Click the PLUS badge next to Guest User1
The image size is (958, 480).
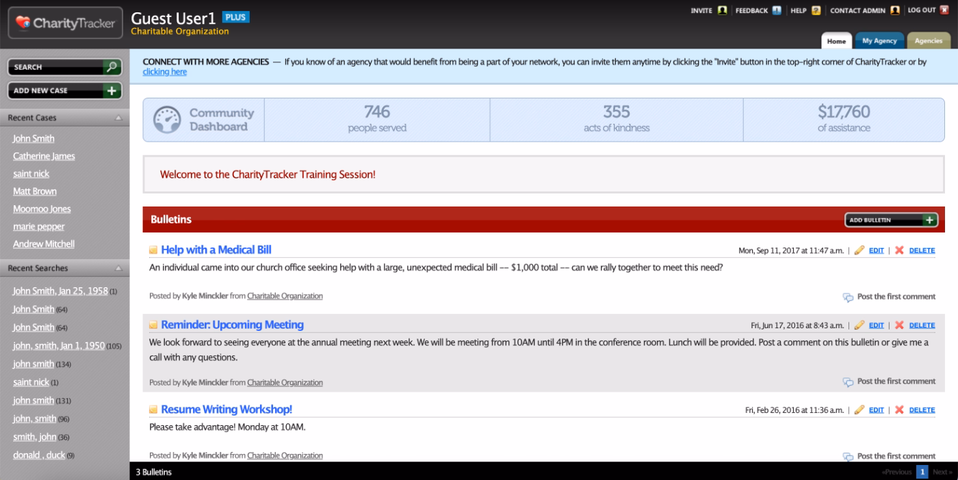(x=236, y=17)
